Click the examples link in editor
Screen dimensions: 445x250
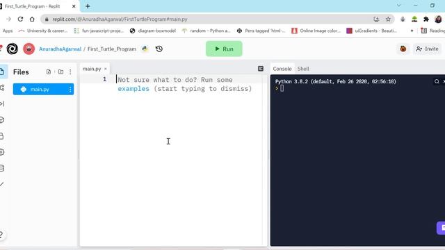pyautogui.click(x=133, y=89)
